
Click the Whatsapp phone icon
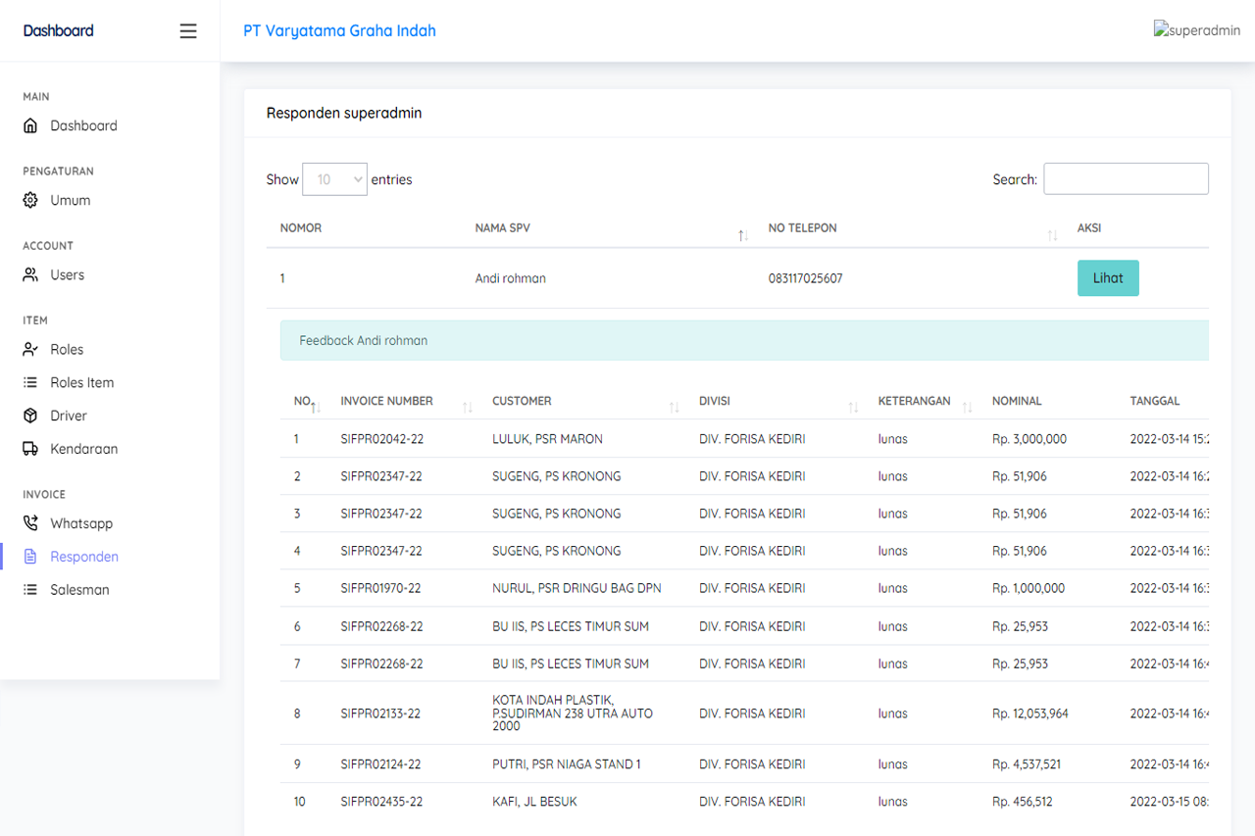click(x=30, y=523)
